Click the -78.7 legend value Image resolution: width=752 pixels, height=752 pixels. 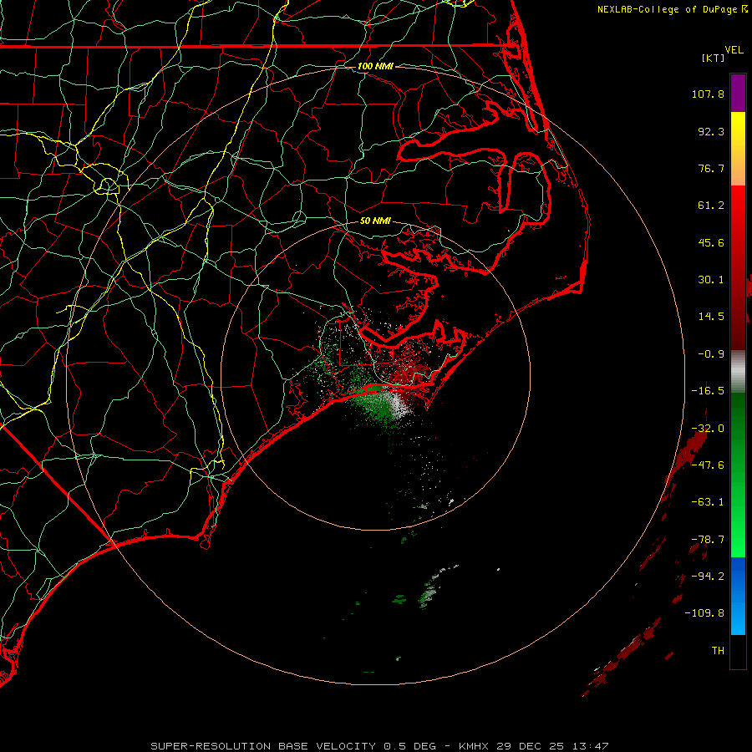tap(708, 540)
